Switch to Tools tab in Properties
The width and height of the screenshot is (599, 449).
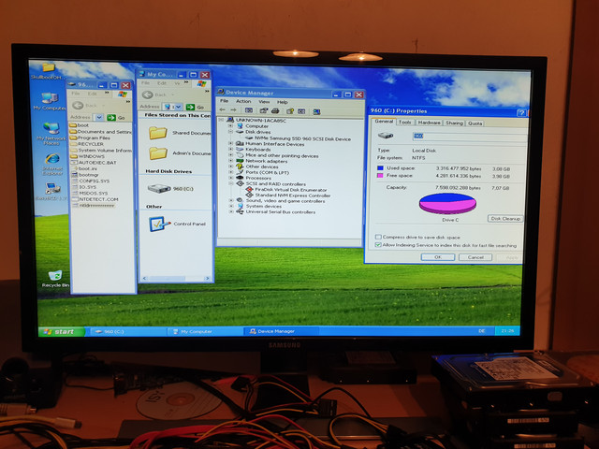pos(404,123)
